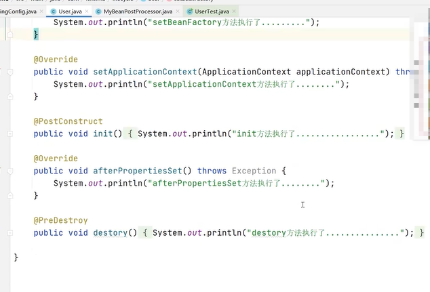Viewport: 430px width, 292px height.
Task: Close the User.java tab
Action: pyautogui.click(x=87, y=12)
